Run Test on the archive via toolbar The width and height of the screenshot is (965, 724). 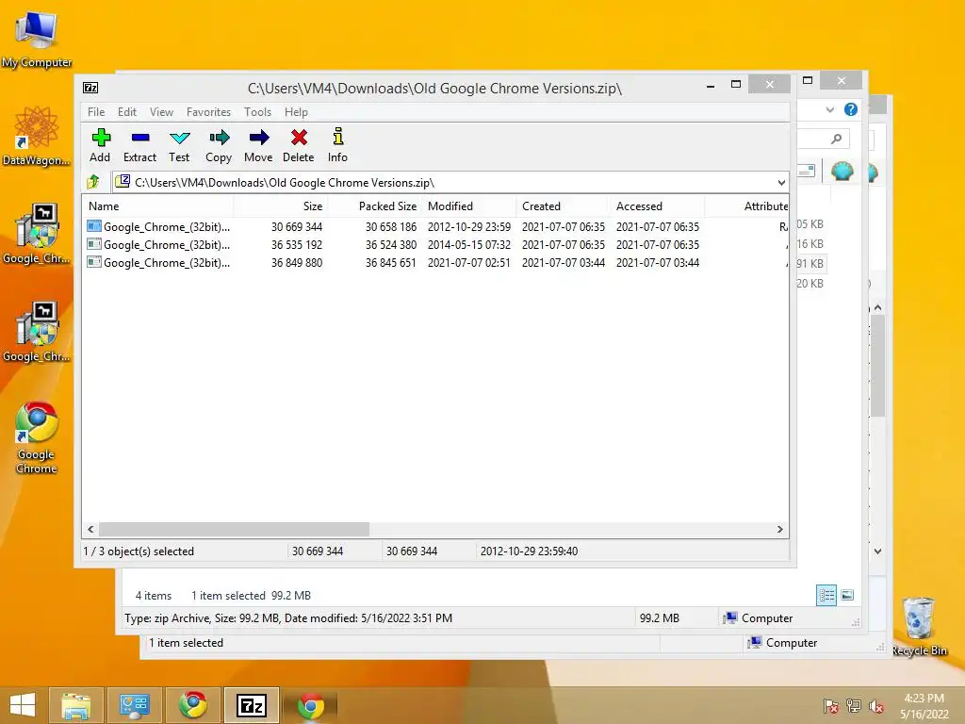[179, 145]
